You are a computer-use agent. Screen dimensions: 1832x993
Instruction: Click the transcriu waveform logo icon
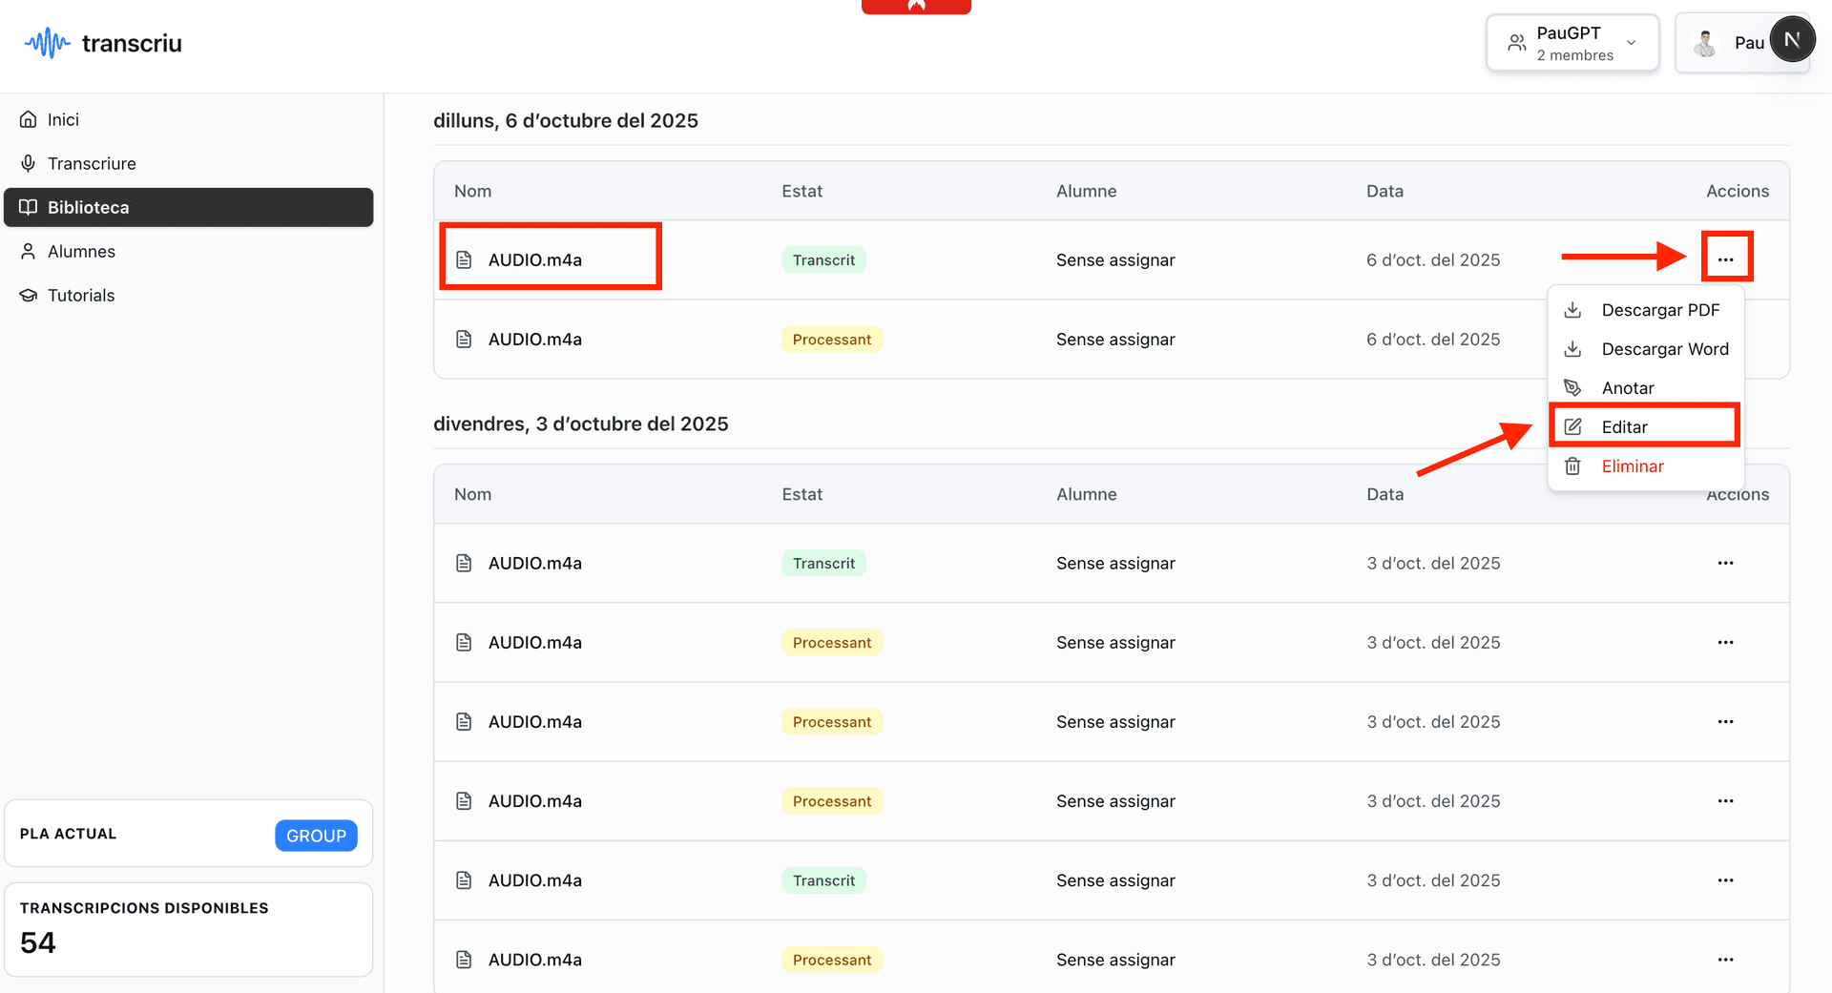(47, 43)
